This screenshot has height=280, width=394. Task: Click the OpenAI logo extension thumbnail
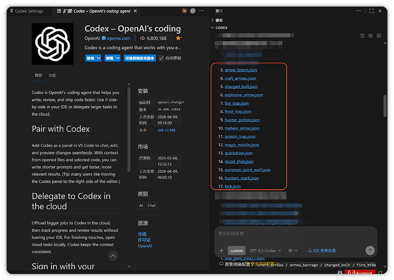53,44
